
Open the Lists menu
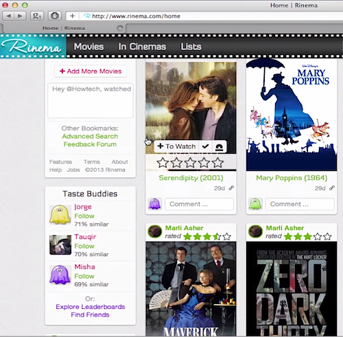pyautogui.click(x=191, y=47)
